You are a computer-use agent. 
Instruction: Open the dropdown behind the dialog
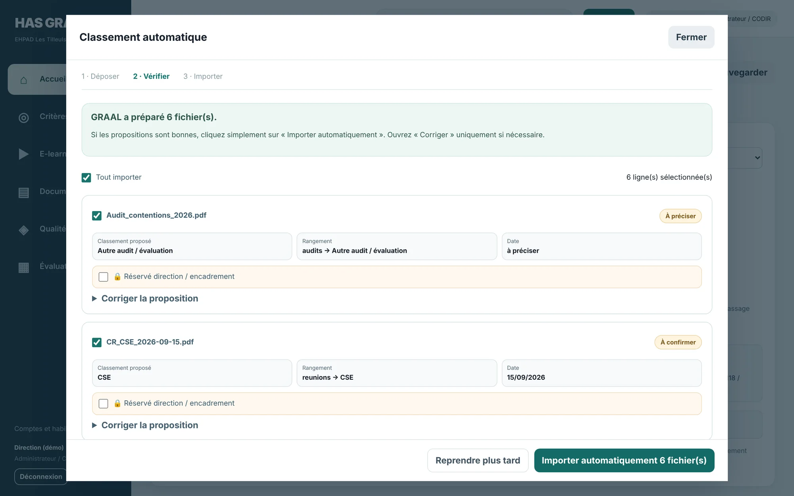tap(745, 158)
